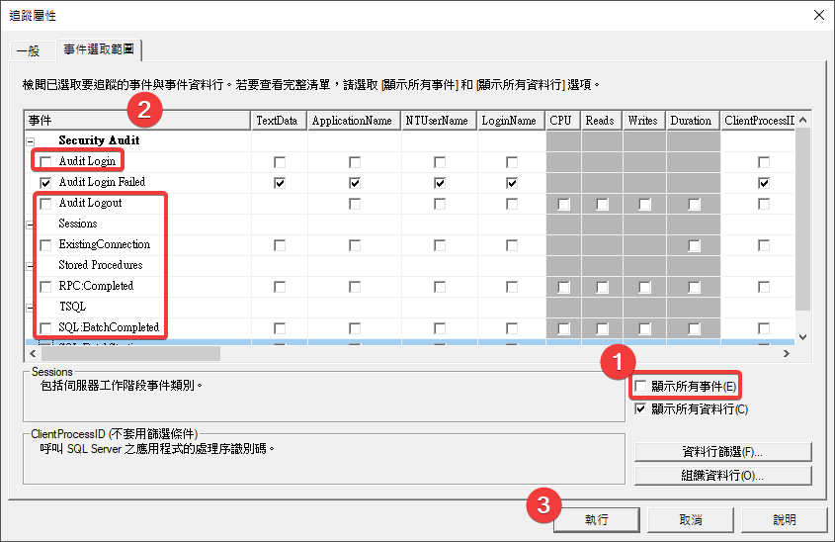Collapse the Sessions event category
This screenshot has height=542, width=835.
pyautogui.click(x=30, y=225)
